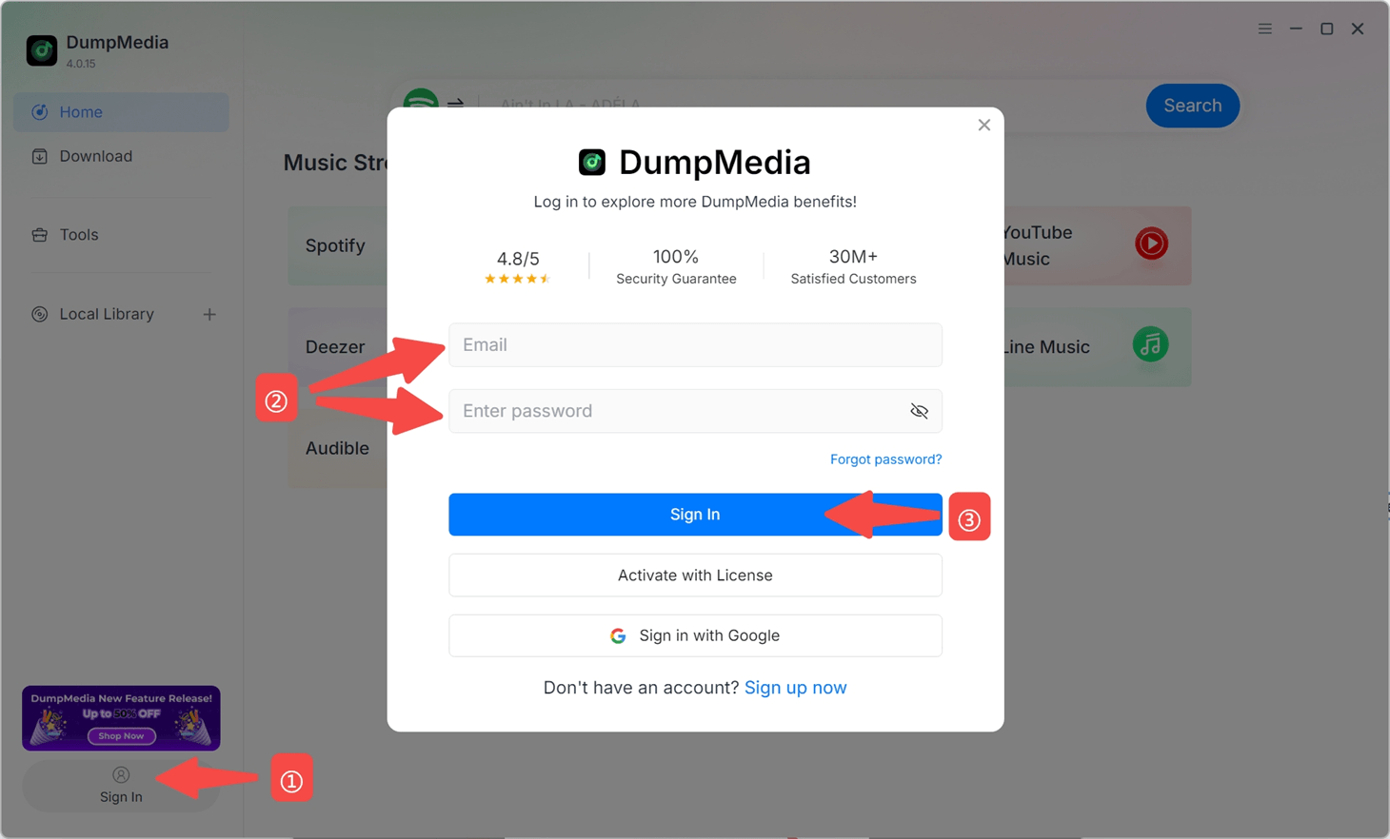Click the user avatar icon above Sign In
1390x839 pixels.
pos(121,775)
